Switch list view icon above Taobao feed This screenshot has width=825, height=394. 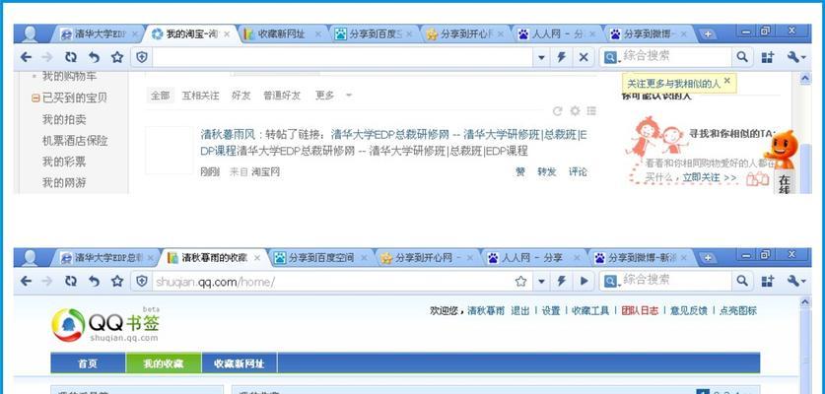coord(591,111)
